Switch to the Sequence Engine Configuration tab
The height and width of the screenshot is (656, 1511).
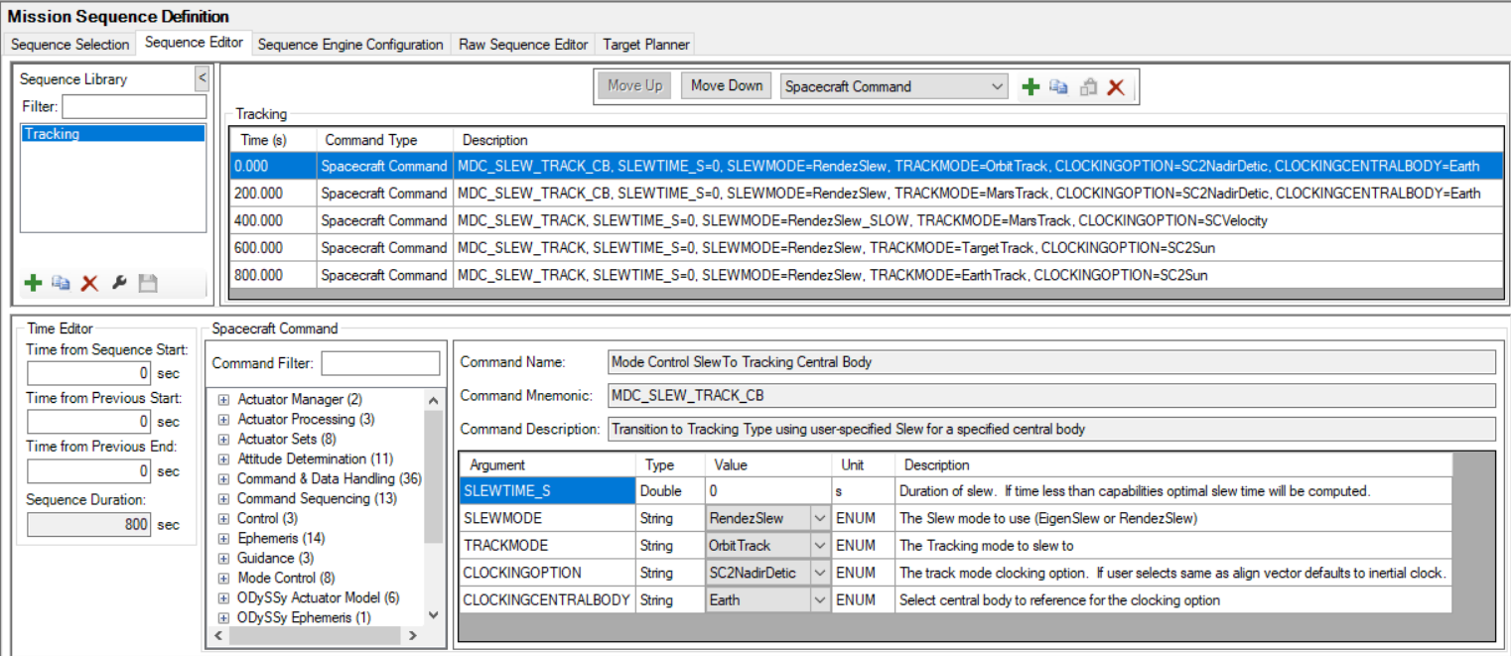pos(349,45)
